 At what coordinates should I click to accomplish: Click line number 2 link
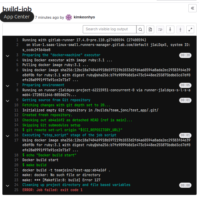17,45
